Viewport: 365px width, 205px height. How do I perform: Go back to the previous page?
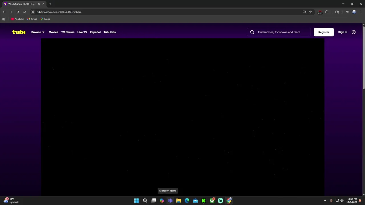(x=4, y=12)
